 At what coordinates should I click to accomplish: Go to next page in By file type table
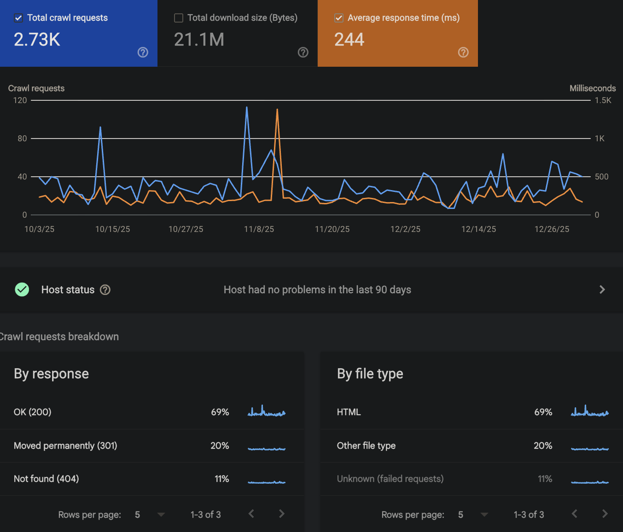(605, 514)
